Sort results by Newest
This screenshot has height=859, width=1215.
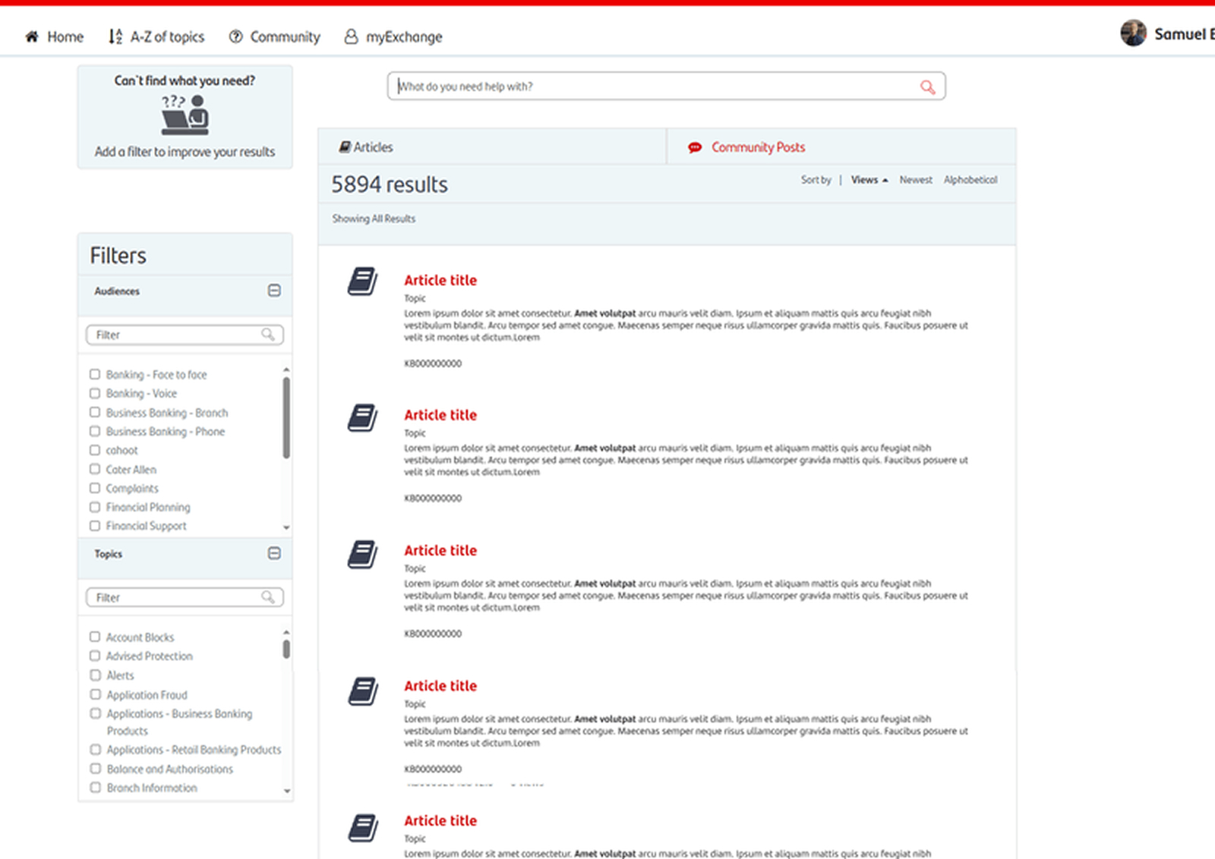(x=916, y=180)
